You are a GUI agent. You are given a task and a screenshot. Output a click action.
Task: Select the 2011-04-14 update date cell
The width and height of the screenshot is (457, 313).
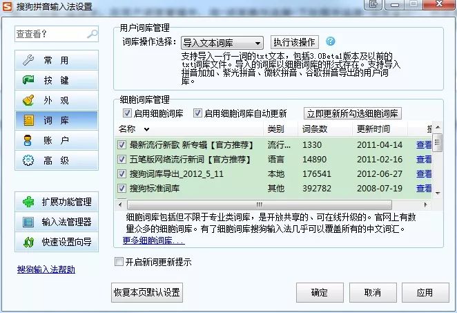click(x=380, y=144)
